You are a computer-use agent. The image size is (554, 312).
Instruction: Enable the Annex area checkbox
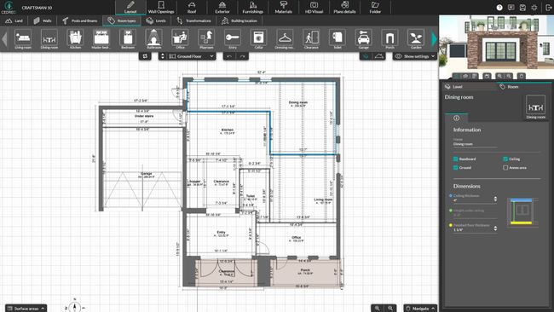[x=505, y=167]
